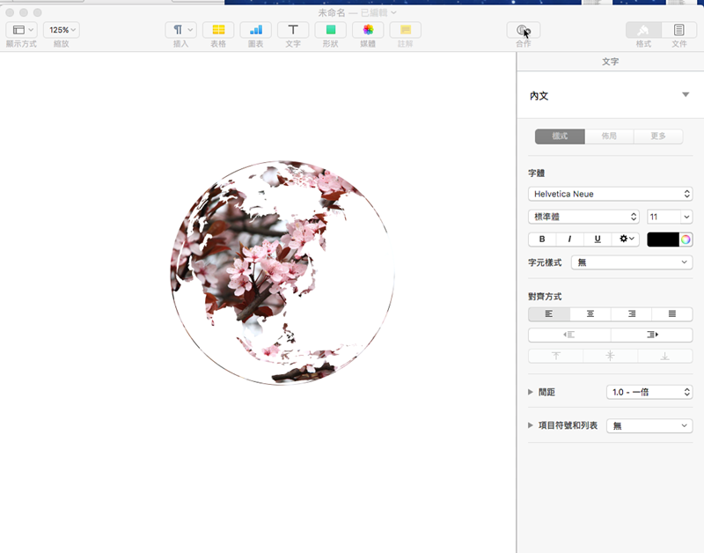Click the increase indent button
The width and height of the screenshot is (704, 553).
[651, 335]
